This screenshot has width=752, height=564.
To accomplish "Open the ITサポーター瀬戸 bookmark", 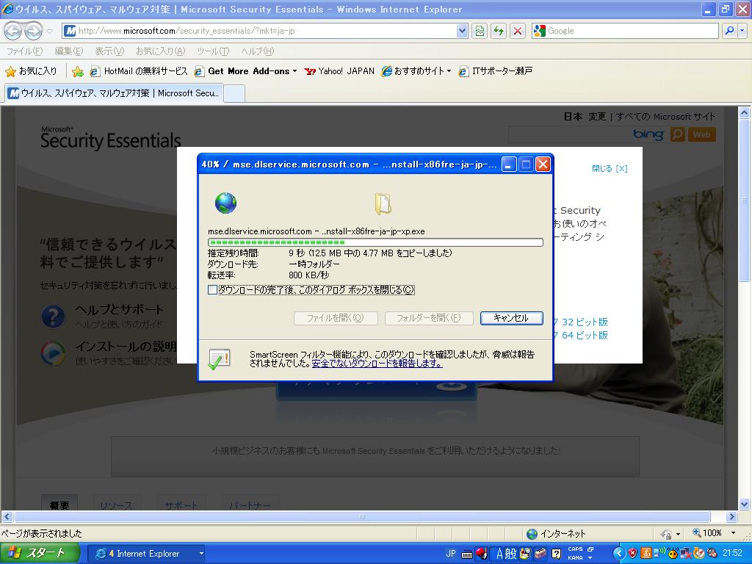I will point(496,71).
